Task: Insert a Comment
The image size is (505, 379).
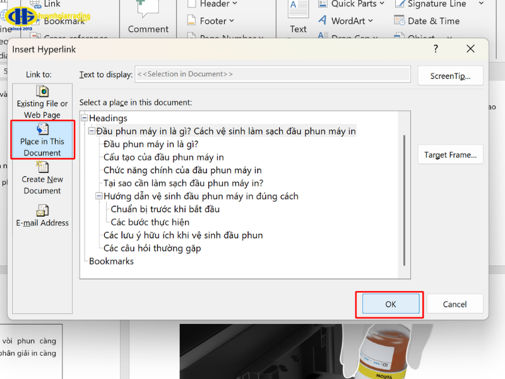Action: click(x=148, y=18)
